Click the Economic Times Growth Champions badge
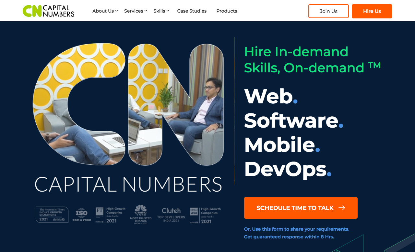Viewport: 415px width, 252px height. tap(52, 215)
